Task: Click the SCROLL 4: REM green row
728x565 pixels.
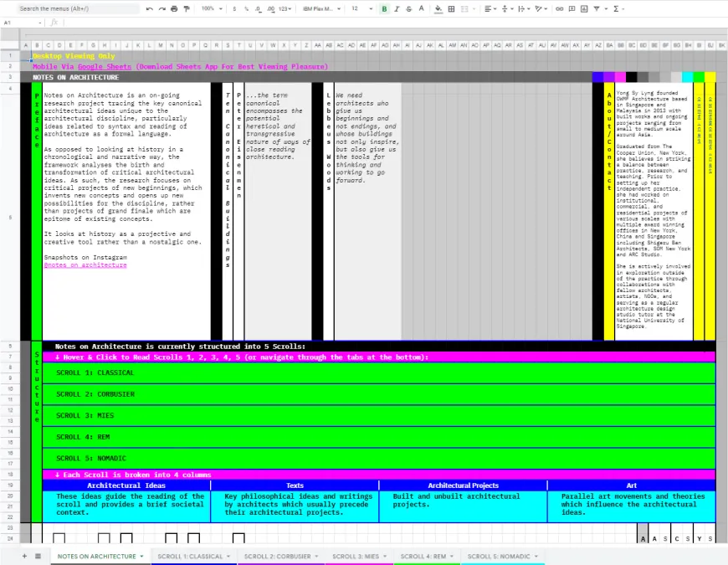Action: (378, 437)
